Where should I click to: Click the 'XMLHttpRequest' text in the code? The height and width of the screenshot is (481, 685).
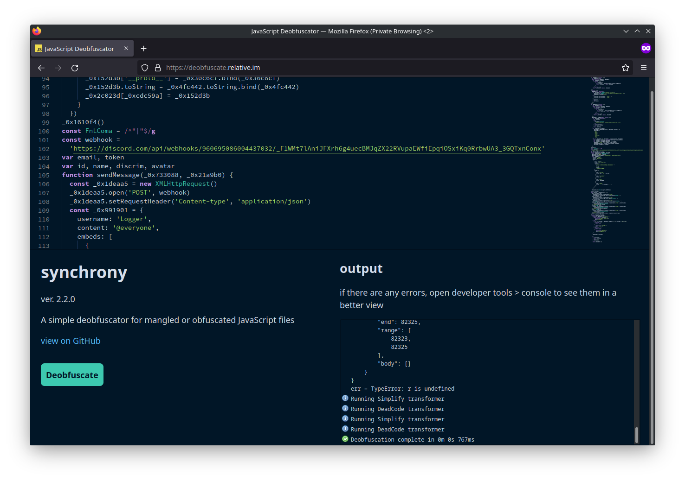(x=182, y=184)
